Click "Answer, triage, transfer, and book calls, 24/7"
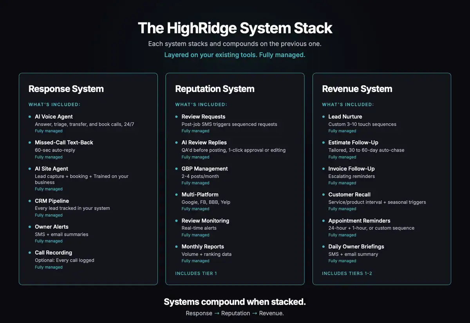 (x=85, y=124)
